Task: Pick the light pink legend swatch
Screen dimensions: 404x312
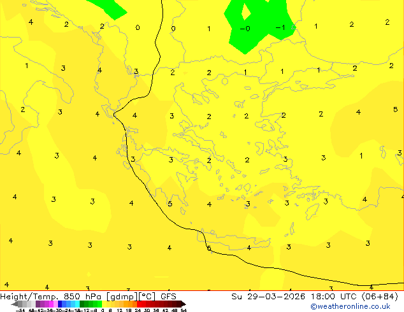Action: 55,304
